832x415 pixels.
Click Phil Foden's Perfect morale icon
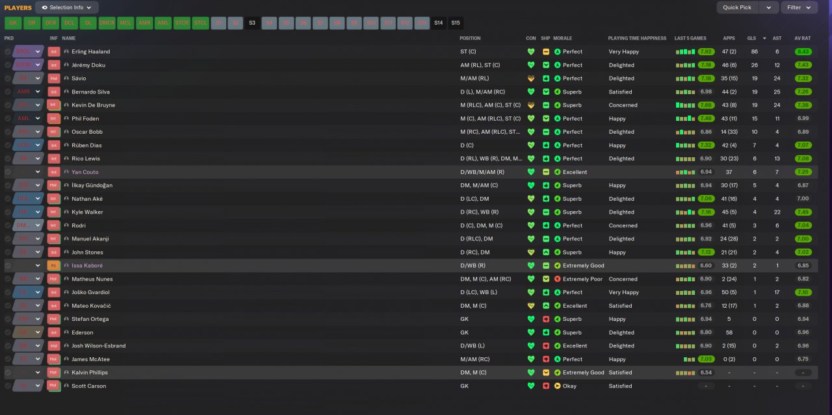tap(557, 118)
